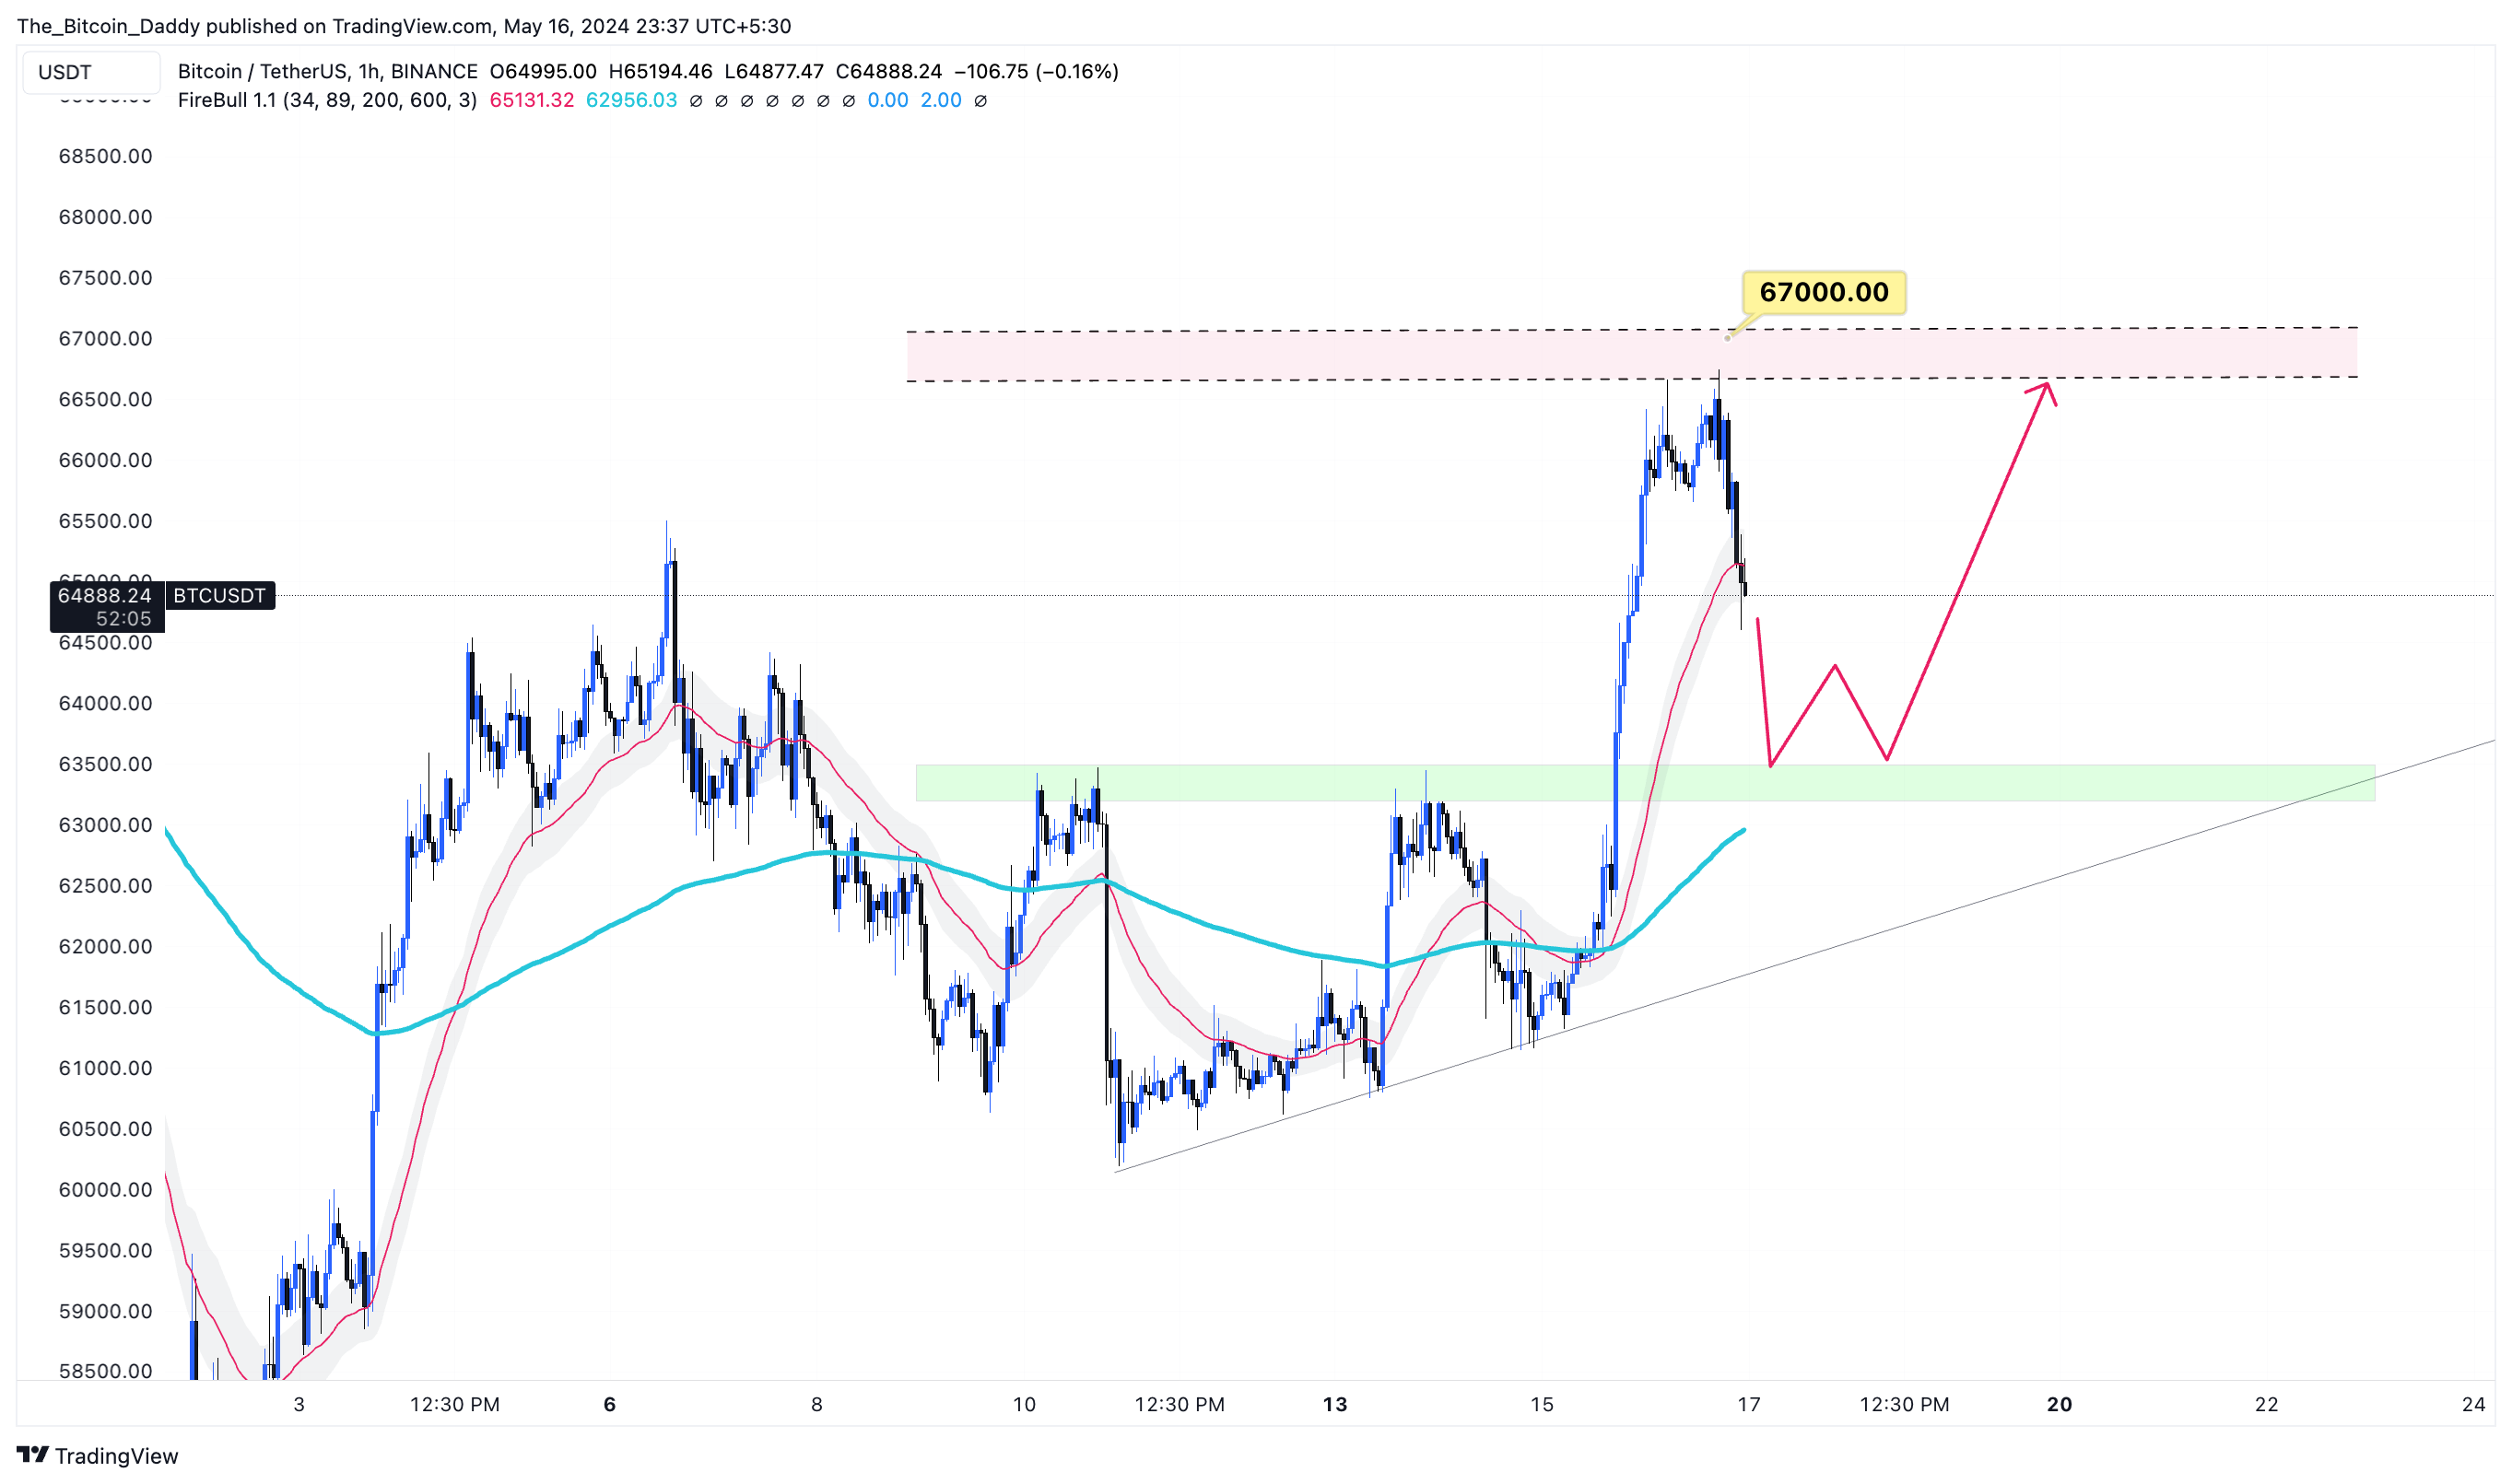This screenshot has height=1484, width=2512.
Task: Click the 67500.00 price axis label
Action: click(105, 277)
